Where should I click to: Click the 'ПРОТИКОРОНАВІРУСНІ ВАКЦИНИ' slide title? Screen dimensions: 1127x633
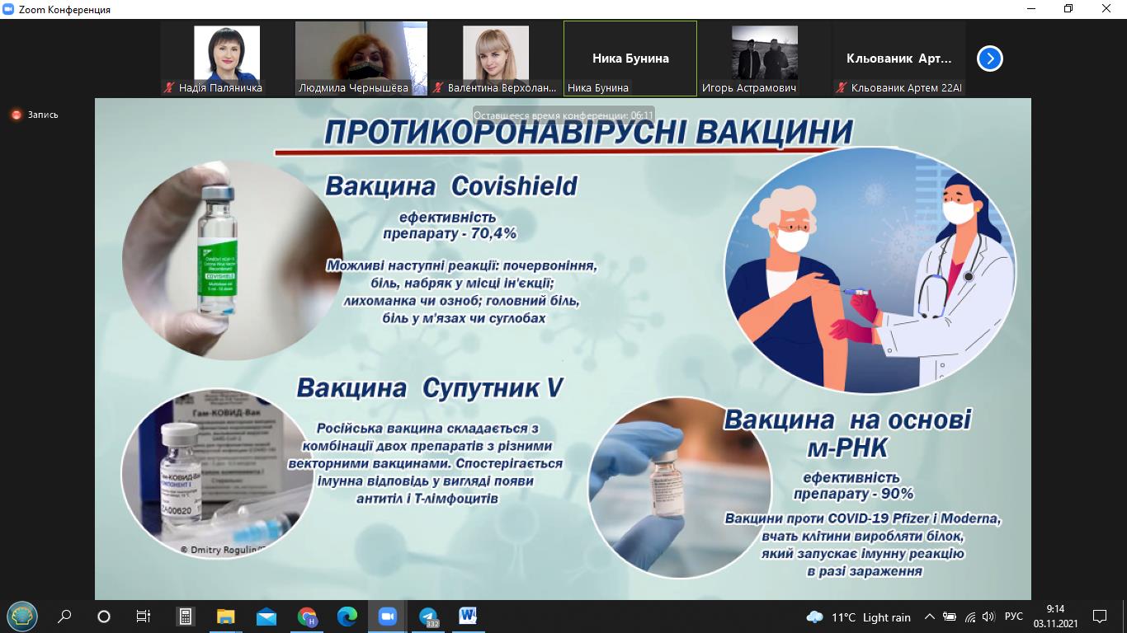[588, 132]
